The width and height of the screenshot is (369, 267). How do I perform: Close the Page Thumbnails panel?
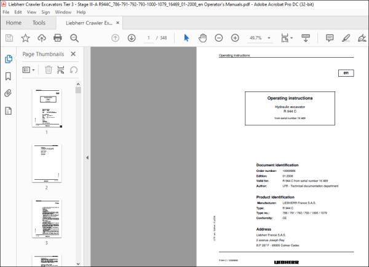tap(73, 54)
